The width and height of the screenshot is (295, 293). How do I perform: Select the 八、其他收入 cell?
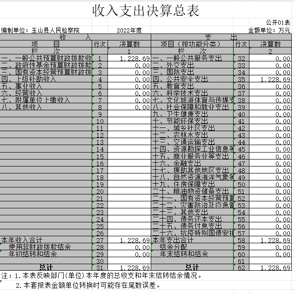click(46, 107)
